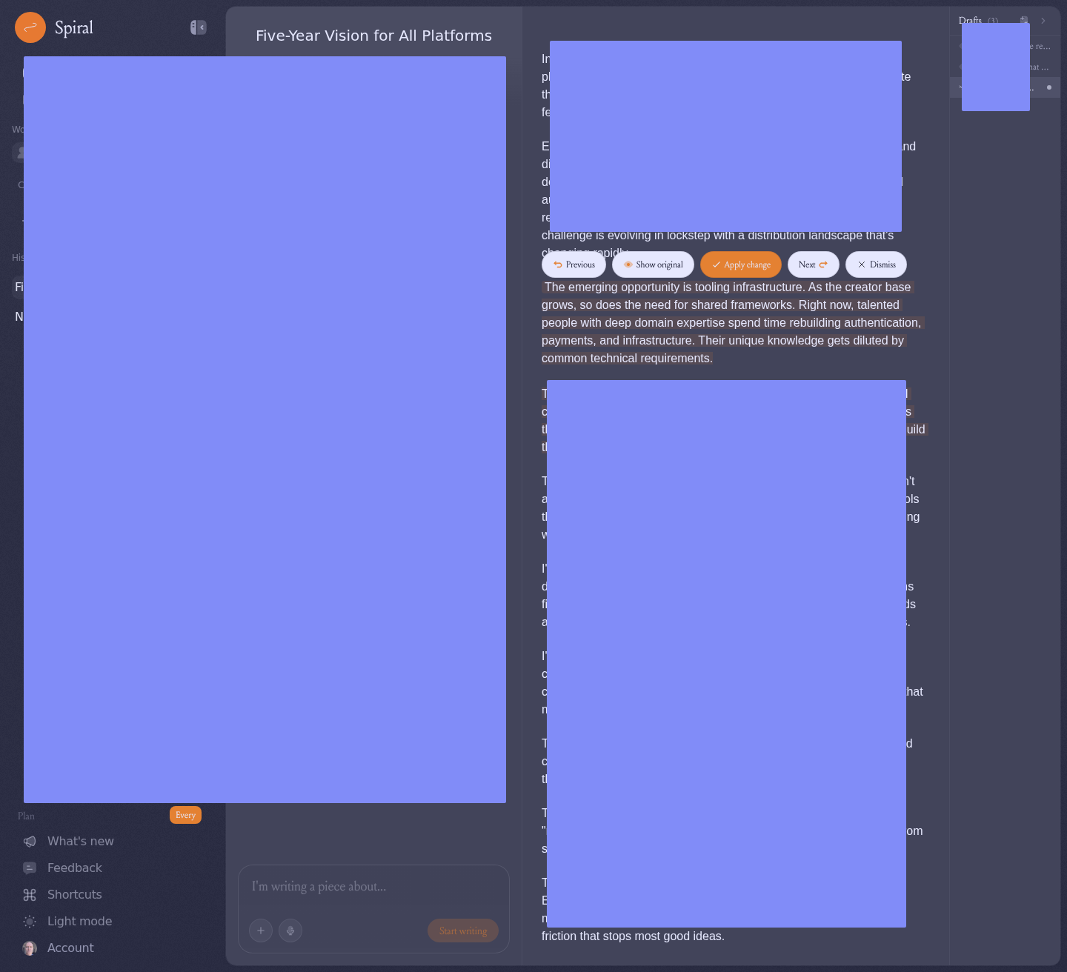Open the Account menu
The width and height of the screenshot is (1067, 972).
pyautogui.click(x=70, y=948)
